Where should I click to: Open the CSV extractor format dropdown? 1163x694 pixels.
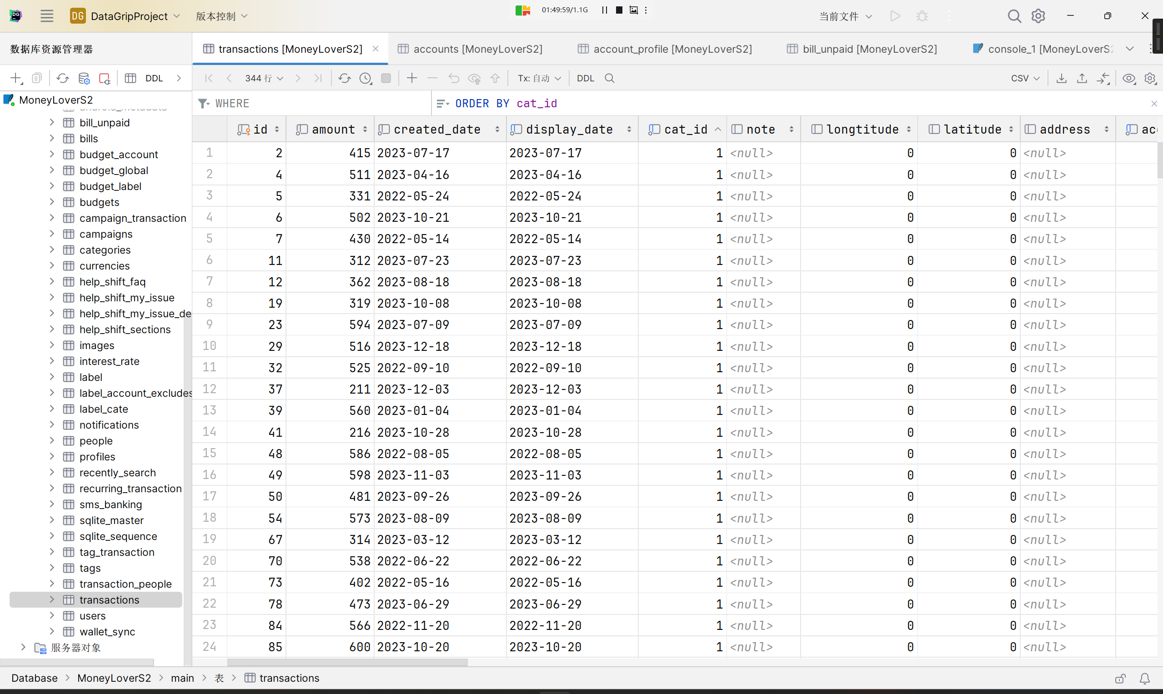1025,78
